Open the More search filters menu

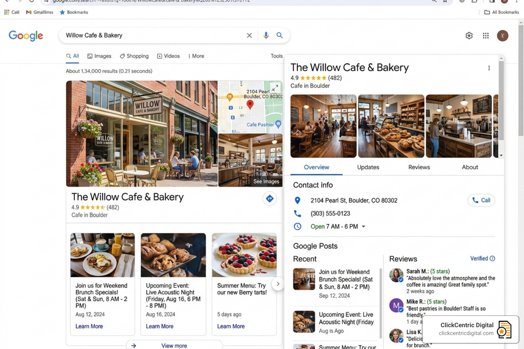tap(196, 56)
